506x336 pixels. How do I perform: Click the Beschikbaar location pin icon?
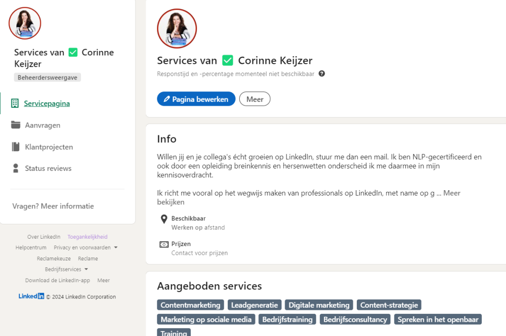point(164,219)
